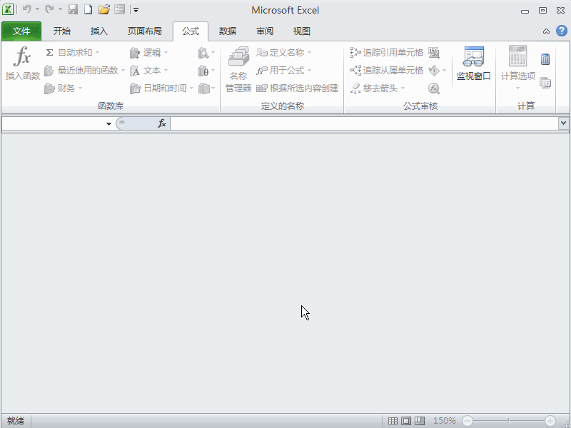Toggle the ribbon collapse chevron
Screen dimensions: 571x428
pyautogui.click(x=546, y=31)
